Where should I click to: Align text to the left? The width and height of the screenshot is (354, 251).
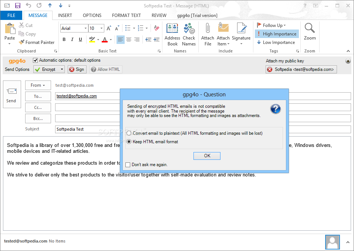click(120, 39)
